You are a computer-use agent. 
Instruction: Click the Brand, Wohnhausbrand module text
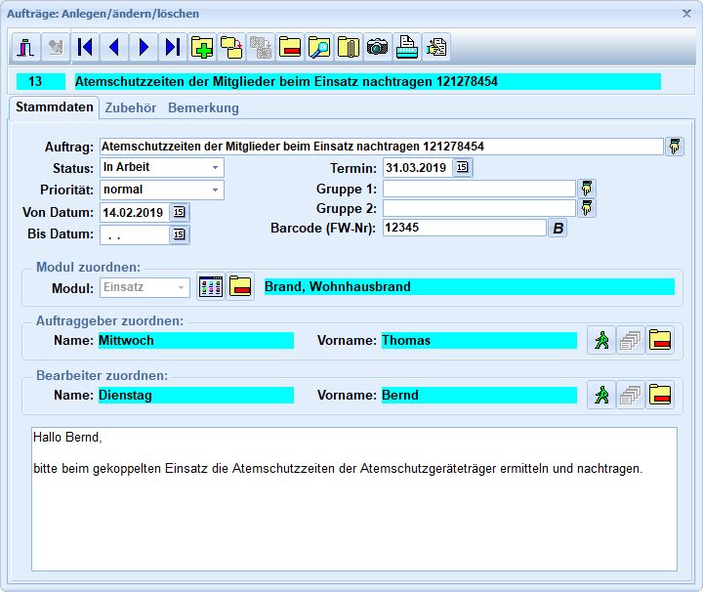coord(470,286)
